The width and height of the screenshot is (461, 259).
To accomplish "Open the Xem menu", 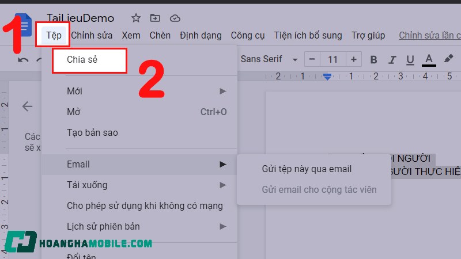I will pyautogui.click(x=131, y=35).
